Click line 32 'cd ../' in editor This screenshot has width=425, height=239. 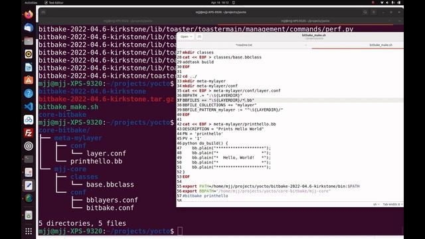tap(189, 76)
